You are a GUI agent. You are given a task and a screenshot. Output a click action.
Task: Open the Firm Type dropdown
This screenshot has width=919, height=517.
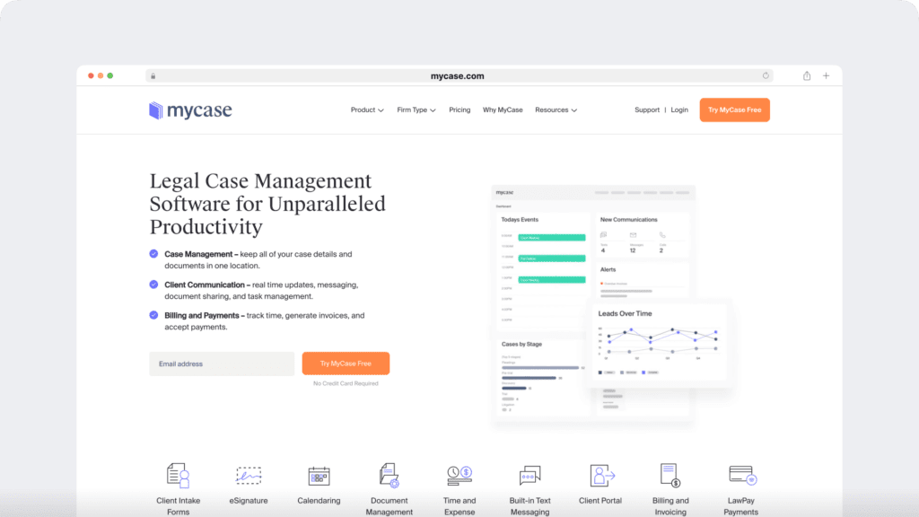[416, 110]
